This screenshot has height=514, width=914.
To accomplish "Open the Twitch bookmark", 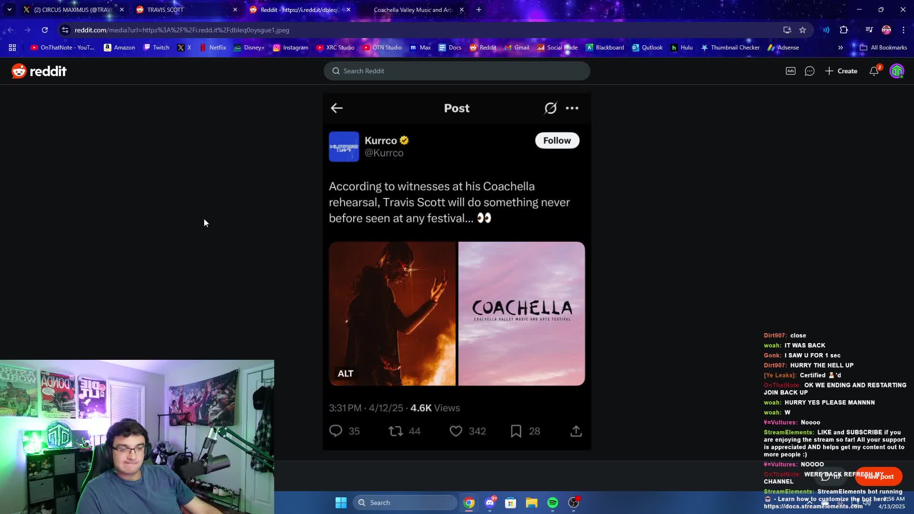I will [x=157, y=48].
